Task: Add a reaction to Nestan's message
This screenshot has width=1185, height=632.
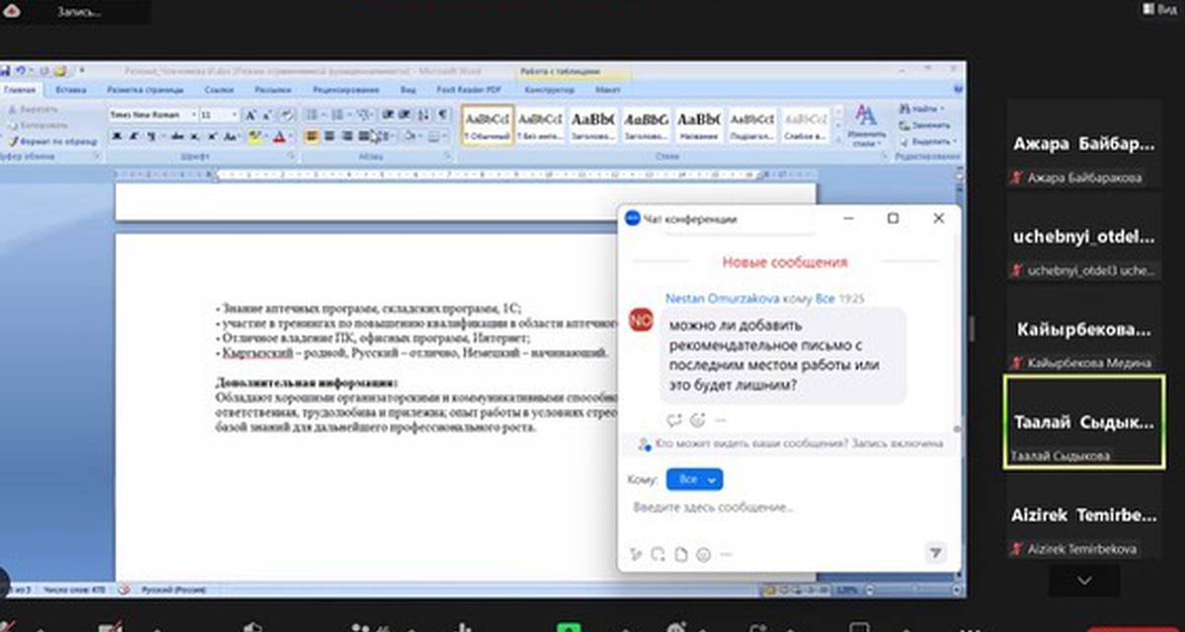Action: [697, 419]
